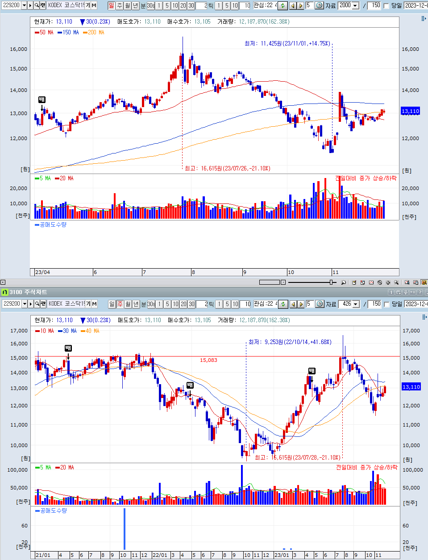Click play arrow next to lower stock code
The width and height of the screenshot is (428, 560).
pos(30,304)
